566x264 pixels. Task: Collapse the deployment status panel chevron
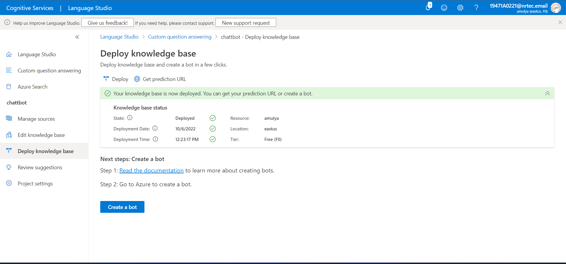tap(547, 93)
